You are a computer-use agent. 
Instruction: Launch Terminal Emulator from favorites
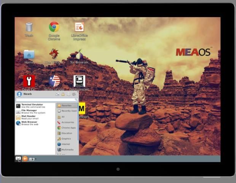(x=32, y=106)
